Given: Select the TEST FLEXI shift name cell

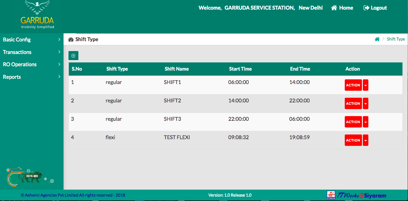Looking at the screenshot, I should click(x=177, y=137).
